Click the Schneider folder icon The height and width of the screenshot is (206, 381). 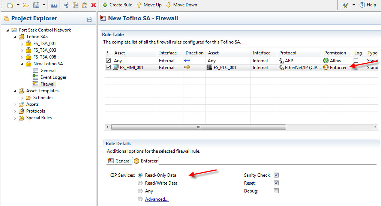(x=28, y=98)
